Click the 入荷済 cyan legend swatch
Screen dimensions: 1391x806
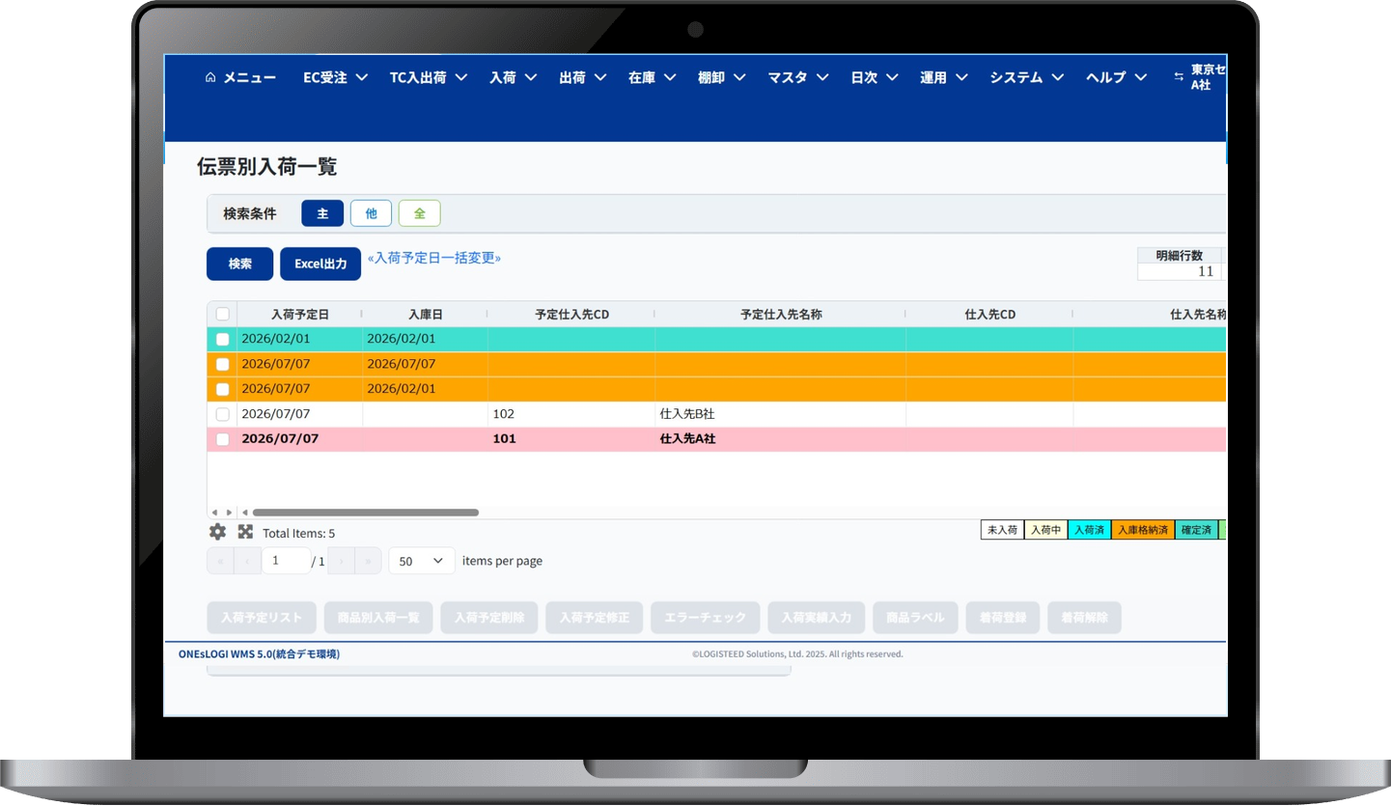[1090, 530]
